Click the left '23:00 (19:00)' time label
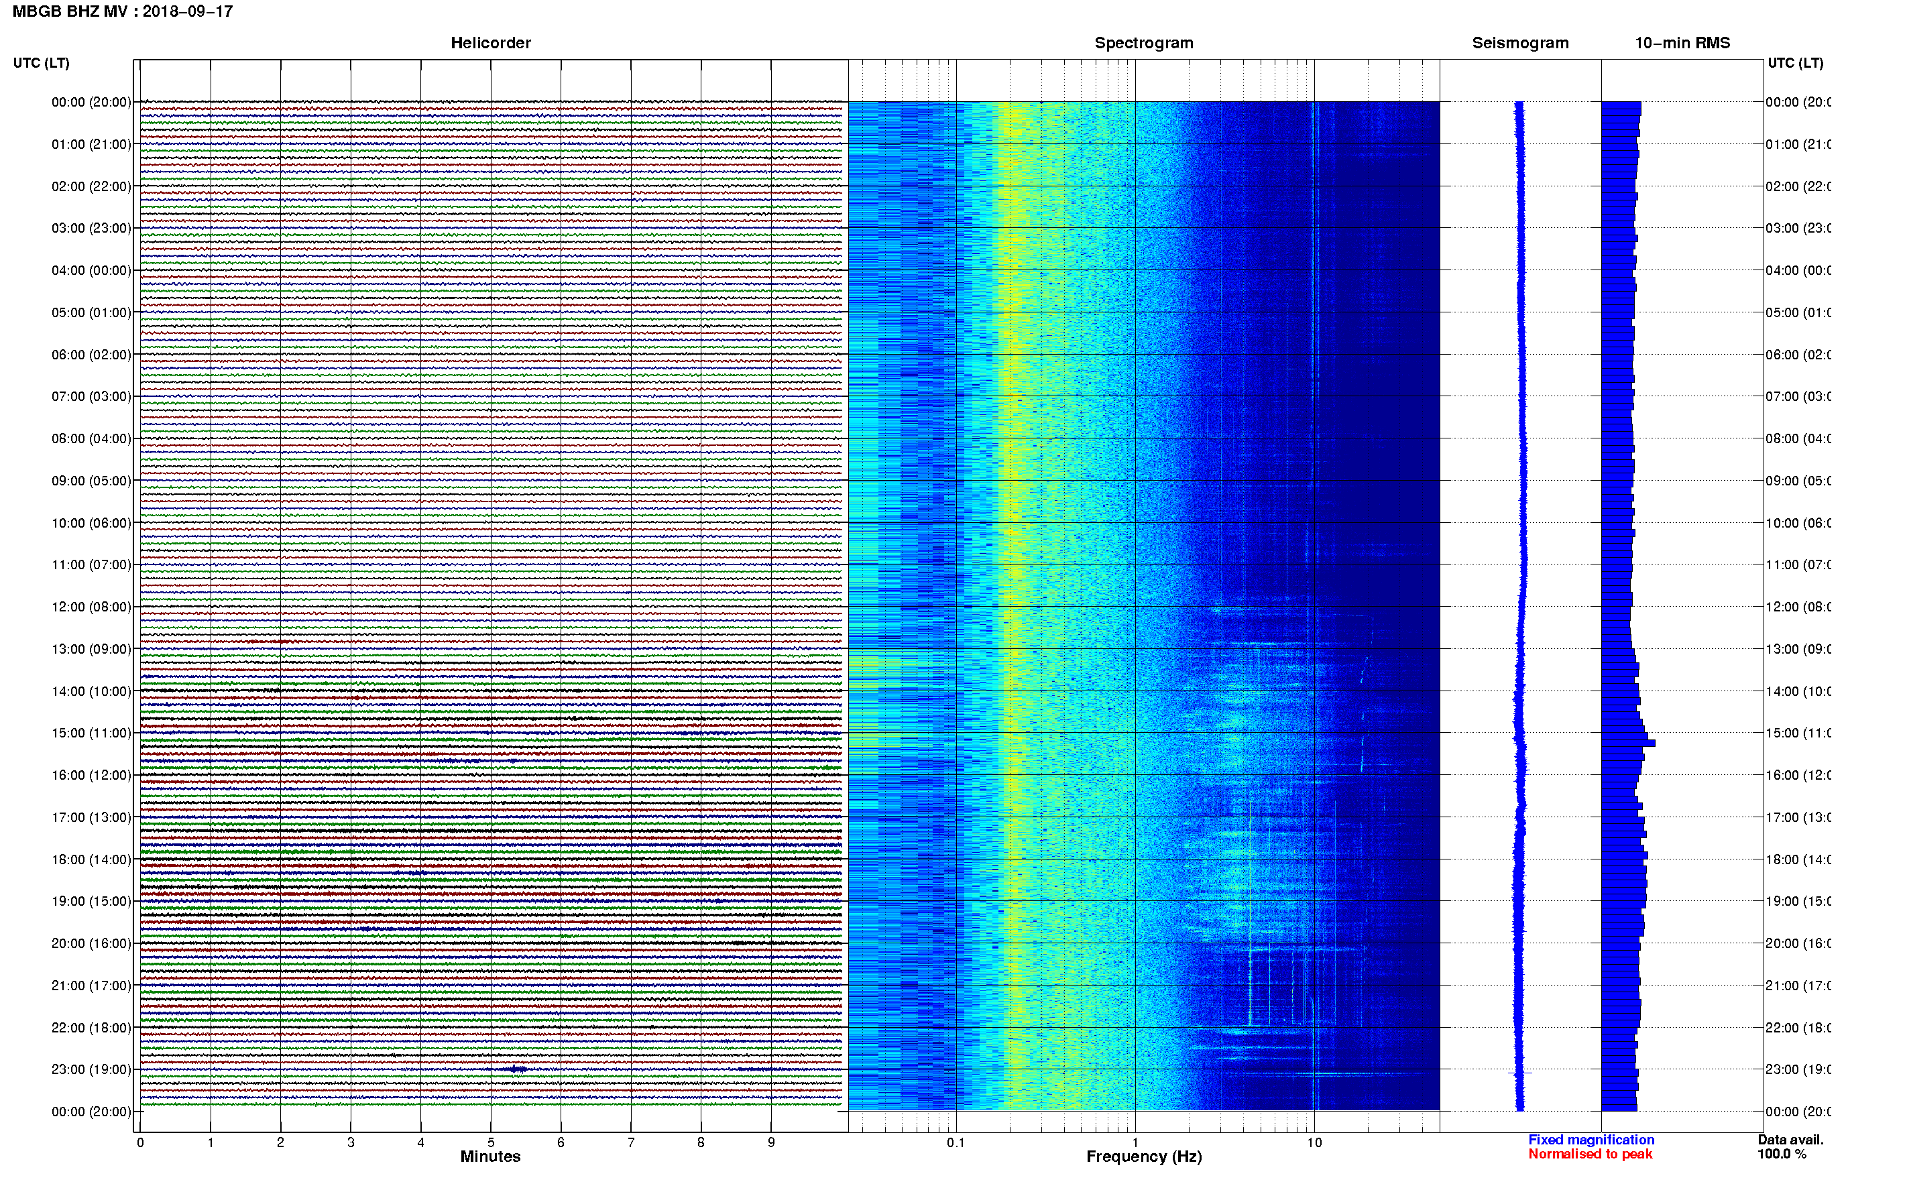Image resolution: width=1907 pixels, height=1192 pixels. point(91,1069)
